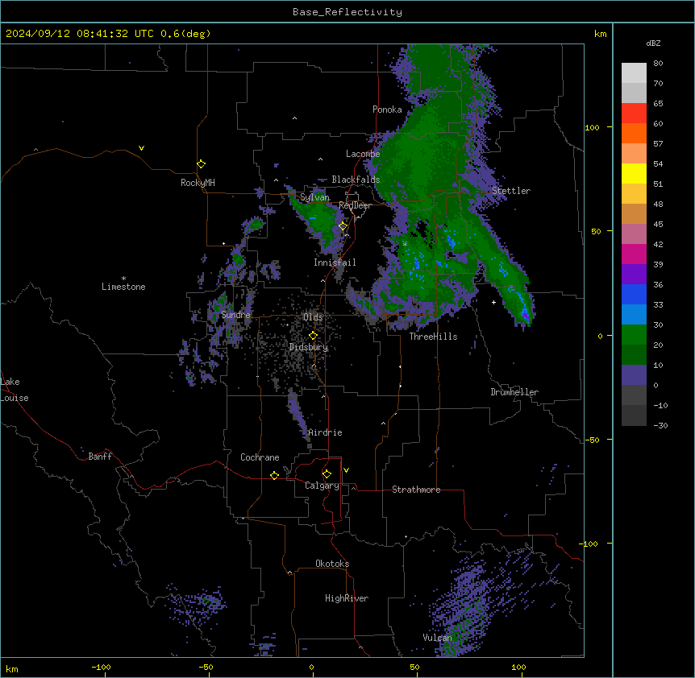This screenshot has height=678, width=695.
Task: Click the Stettler town label
Action: tap(511, 191)
